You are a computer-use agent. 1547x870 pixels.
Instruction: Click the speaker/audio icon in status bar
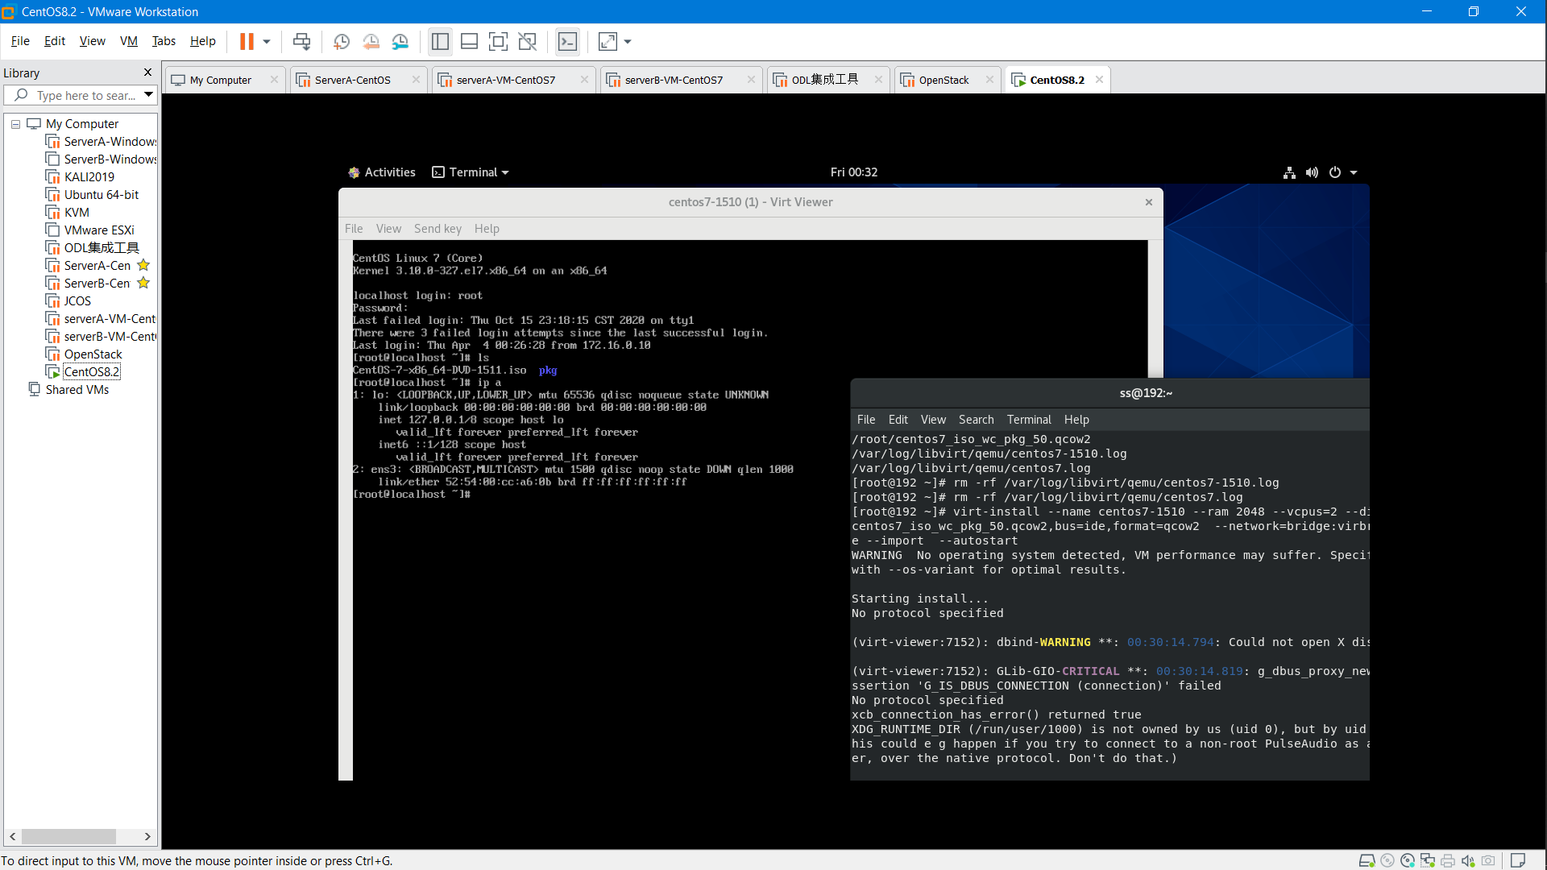coord(1311,172)
